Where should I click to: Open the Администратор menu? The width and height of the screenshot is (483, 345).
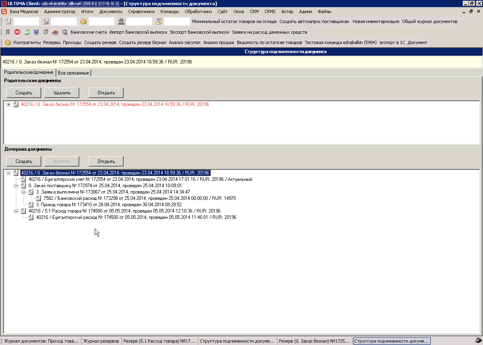tap(60, 11)
